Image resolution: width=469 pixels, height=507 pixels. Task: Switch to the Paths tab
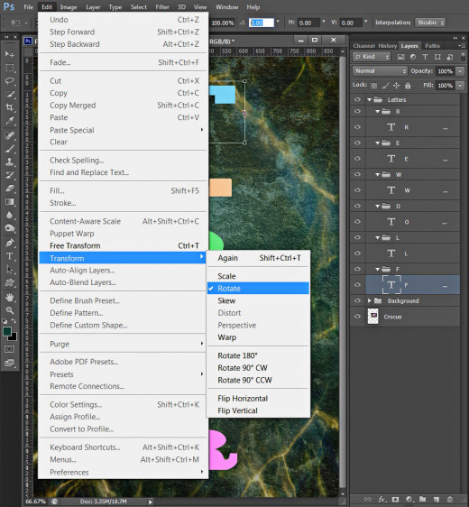pyautogui.click(x=432, y=46)
